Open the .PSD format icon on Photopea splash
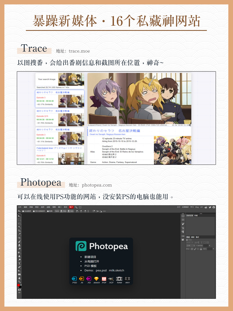 pyautogui.click(x=74, y=279)
